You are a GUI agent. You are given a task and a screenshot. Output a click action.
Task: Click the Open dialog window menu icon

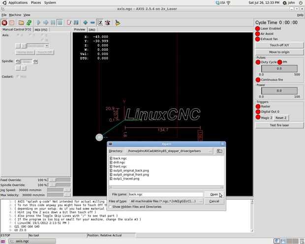[x=110, y=144]
